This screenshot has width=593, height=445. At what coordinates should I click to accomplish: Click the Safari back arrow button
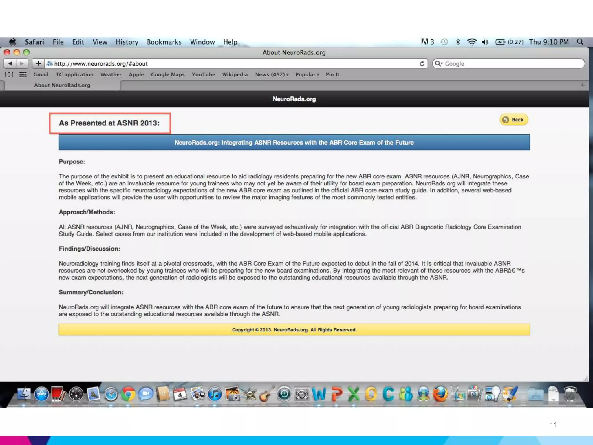10,63
